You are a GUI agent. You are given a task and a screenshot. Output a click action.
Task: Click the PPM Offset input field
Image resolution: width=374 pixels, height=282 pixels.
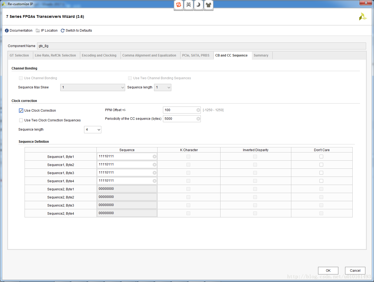coord(182,110)
